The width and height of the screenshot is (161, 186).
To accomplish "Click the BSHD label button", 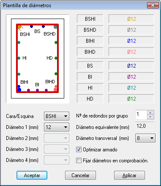I will [90, 30].
